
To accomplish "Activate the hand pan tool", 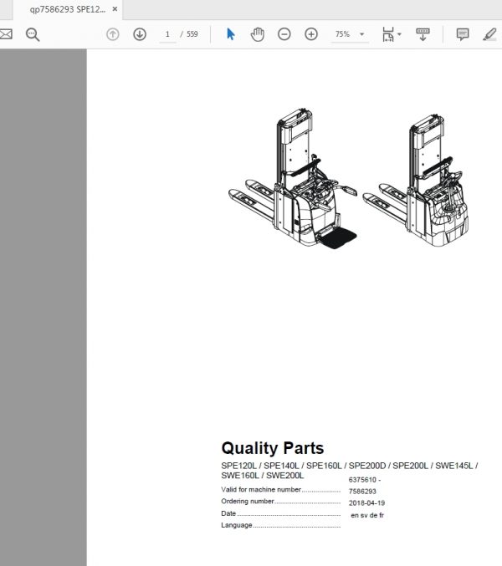I will tap(258, 34).
